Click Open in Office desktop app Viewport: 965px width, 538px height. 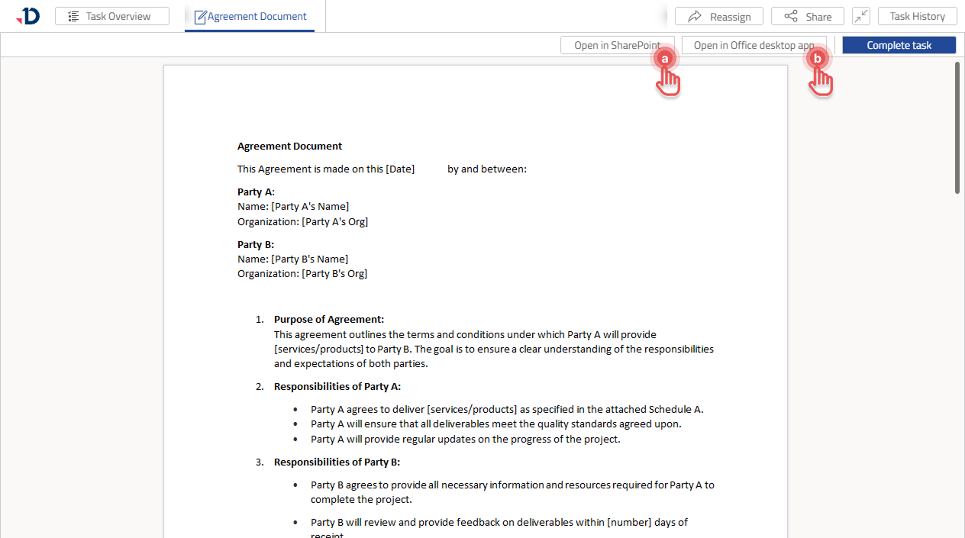click(754, 45)
